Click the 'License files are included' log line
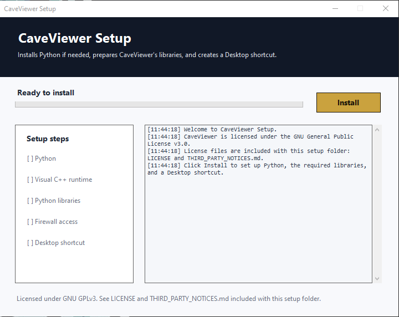This screenshot has width=399, height=317. click(249, 155)
